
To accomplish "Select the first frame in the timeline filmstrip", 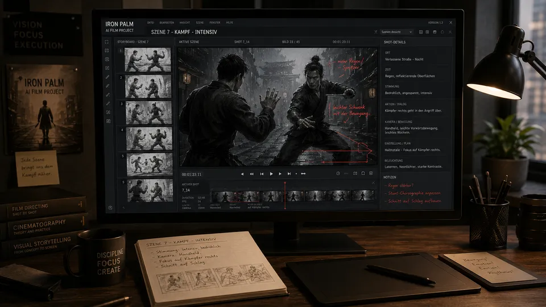I will pos(224,196).
